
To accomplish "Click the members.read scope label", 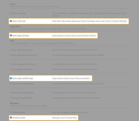I will pyautogui.click(x=19, y=118).
